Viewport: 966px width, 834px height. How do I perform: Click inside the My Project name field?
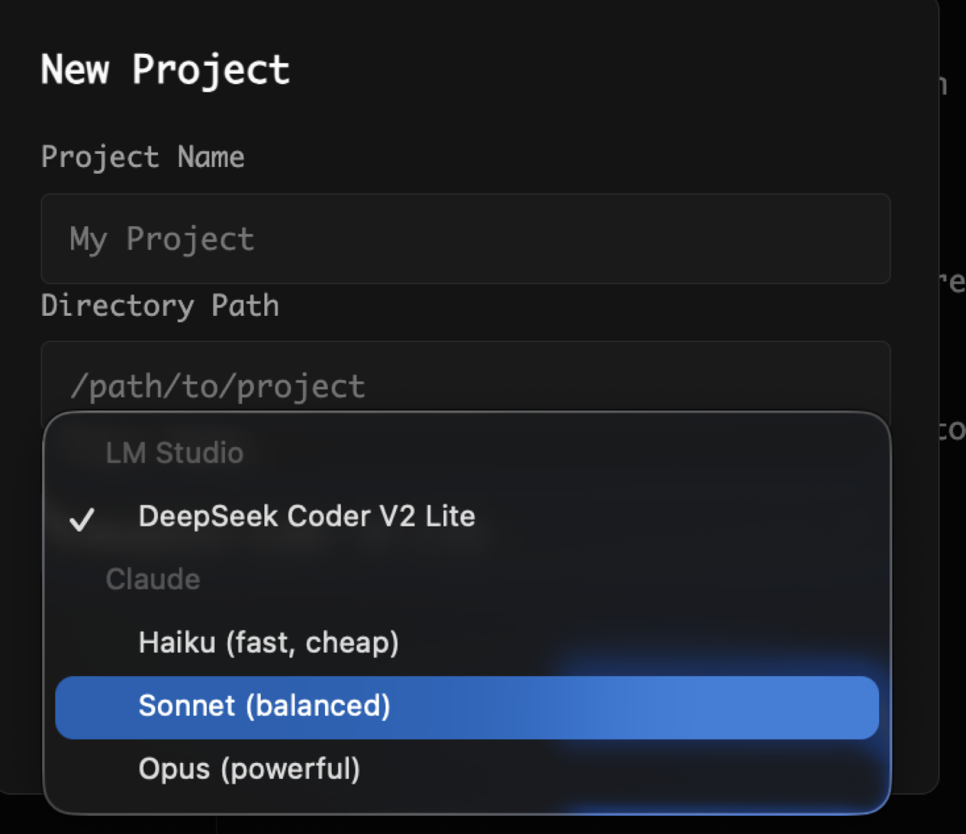click(x=466, y=239)
